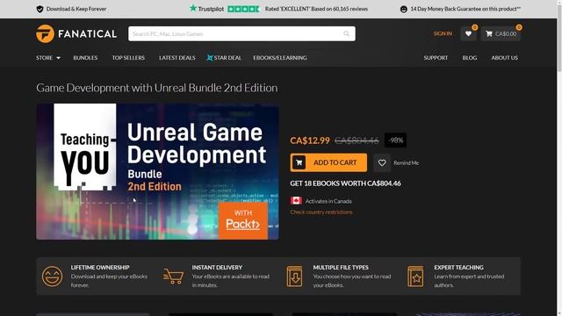
Task: Click the Trustpilot five-star rating
Action: (x=243, y=9)
